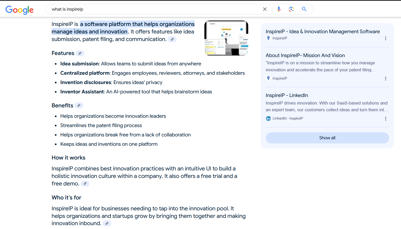401x229 pixels.
Task: Open the InspireIP - LinkedIn result
Action: (287, 95)
